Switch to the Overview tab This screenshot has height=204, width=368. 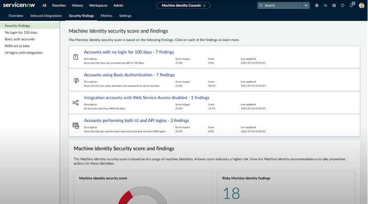pos(16,16)
